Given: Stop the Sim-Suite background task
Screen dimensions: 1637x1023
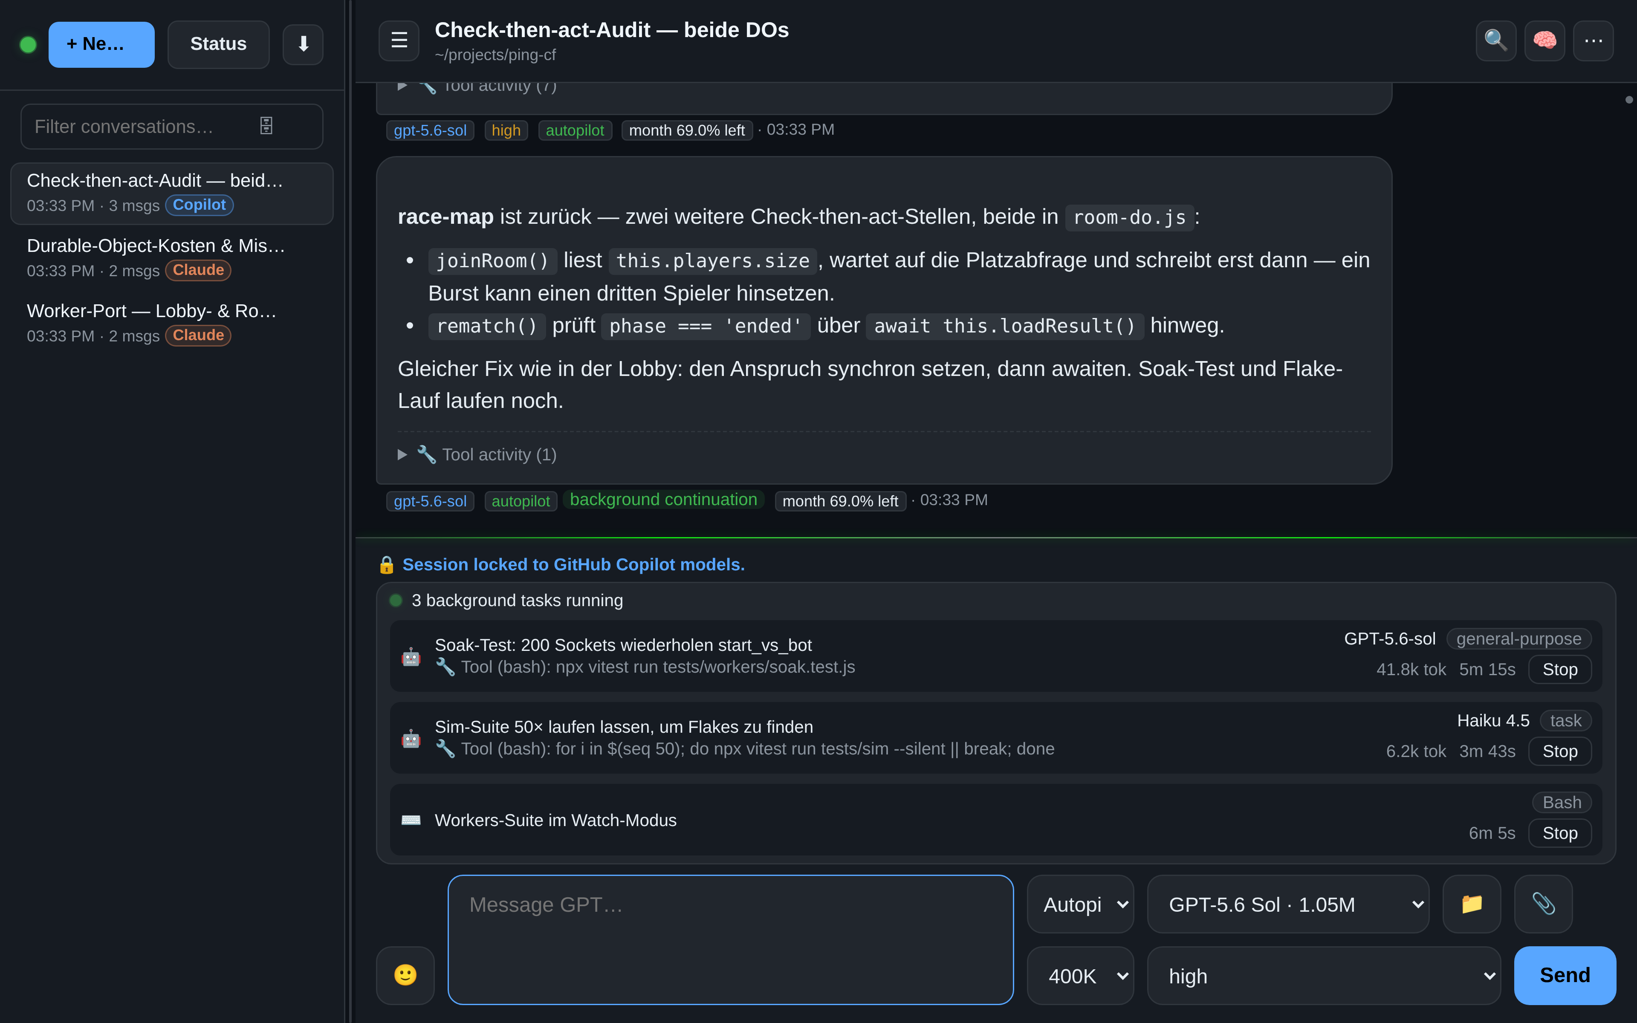Looking at the screenshot, I should 1559,751.
